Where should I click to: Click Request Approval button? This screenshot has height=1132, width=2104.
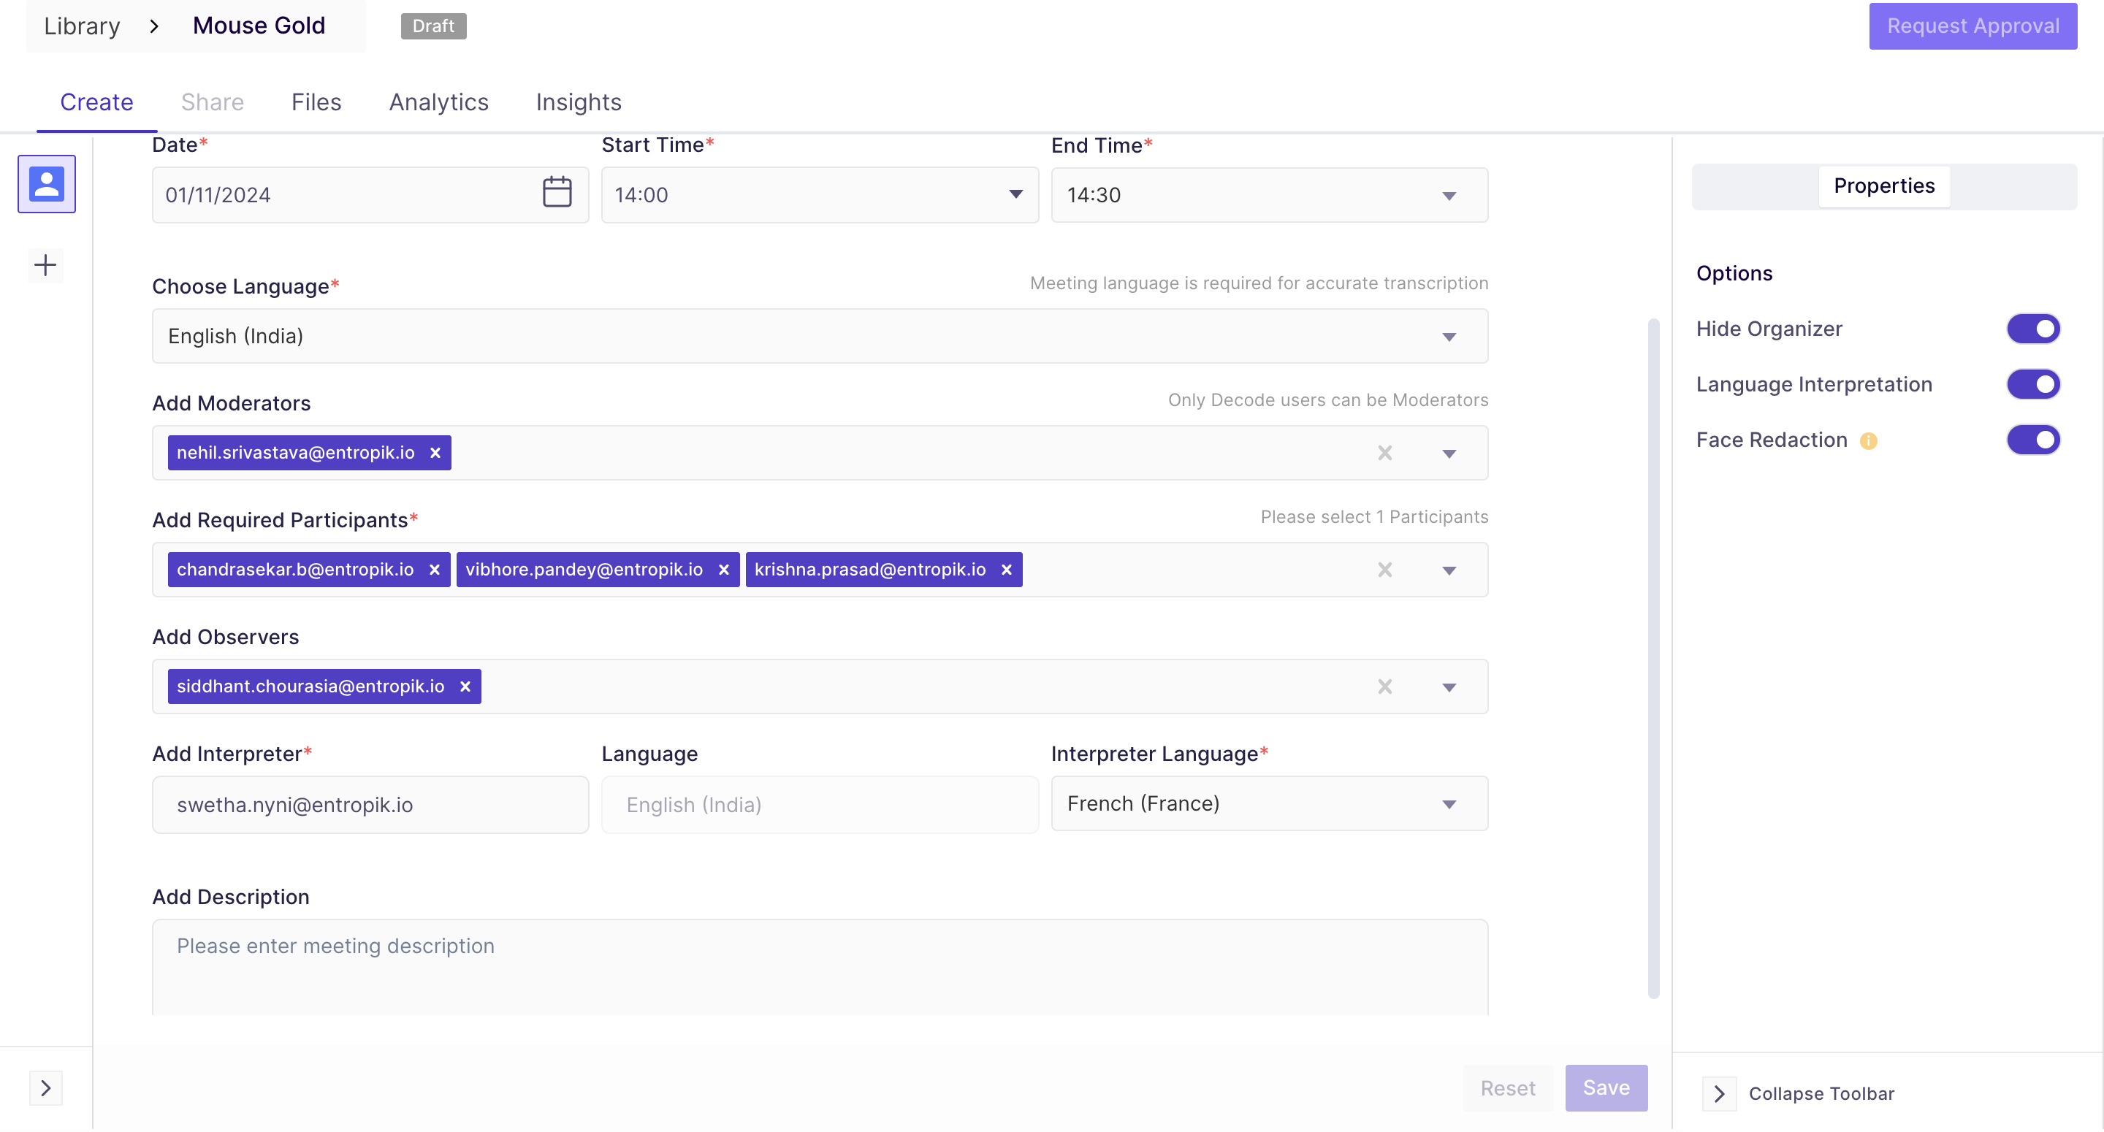[x=1972, y=26]
